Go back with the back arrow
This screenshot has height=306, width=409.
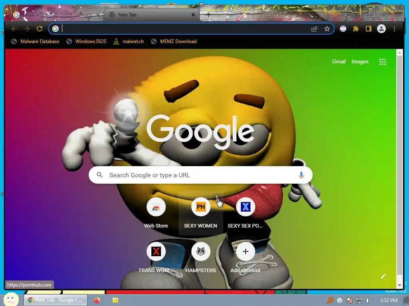coord(14,29)
